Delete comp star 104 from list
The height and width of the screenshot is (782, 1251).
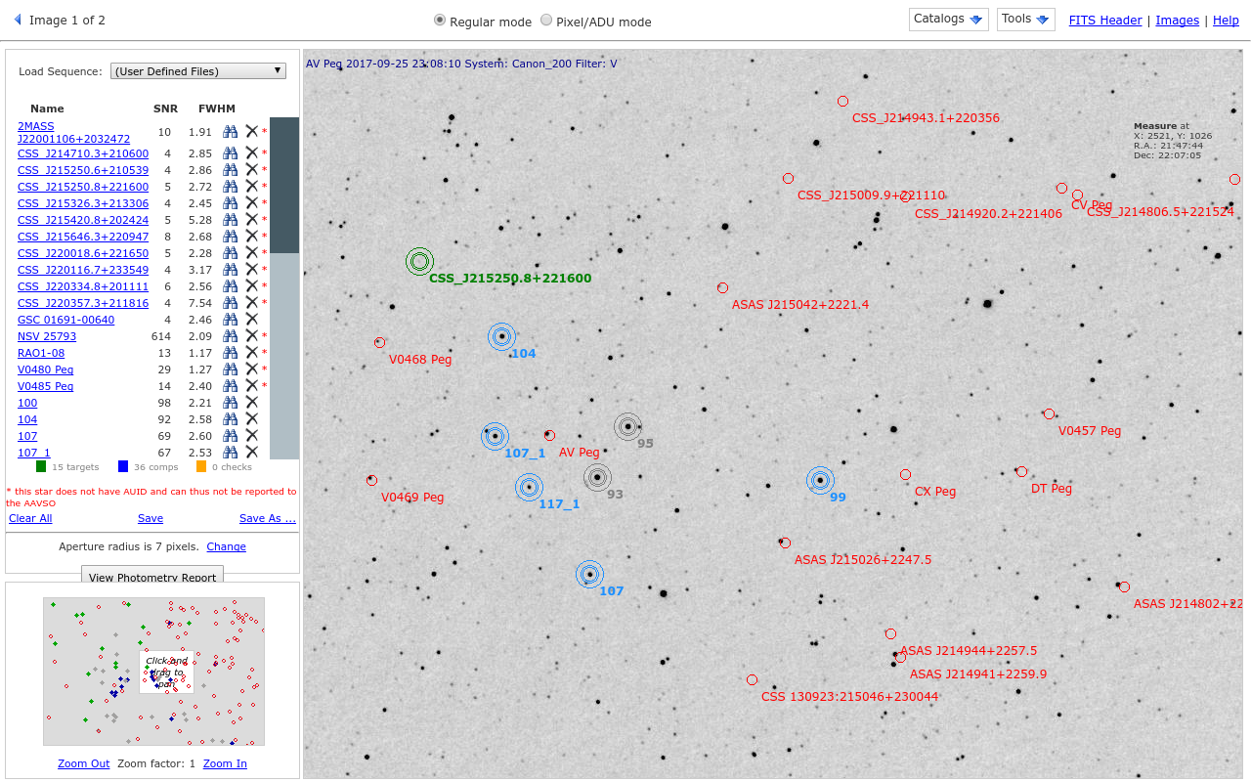251,419
